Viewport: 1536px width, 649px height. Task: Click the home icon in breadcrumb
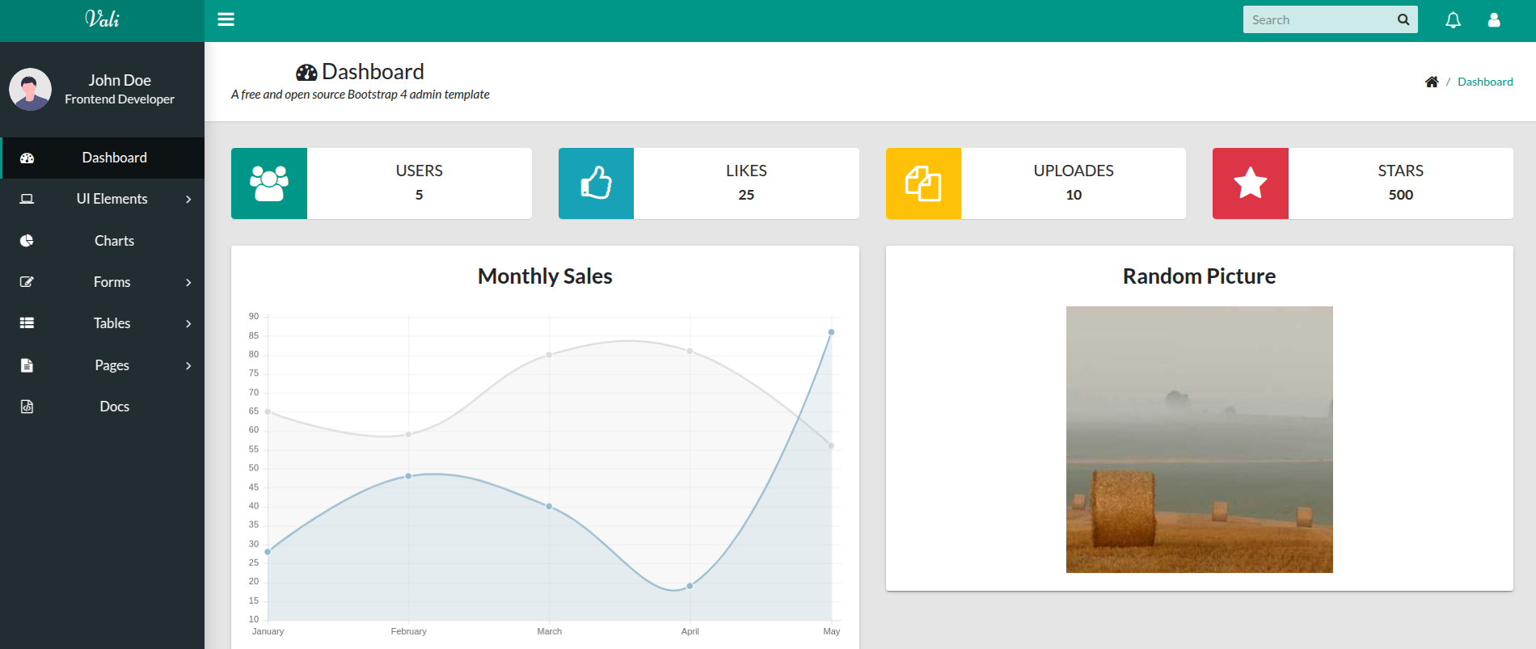1431,82
